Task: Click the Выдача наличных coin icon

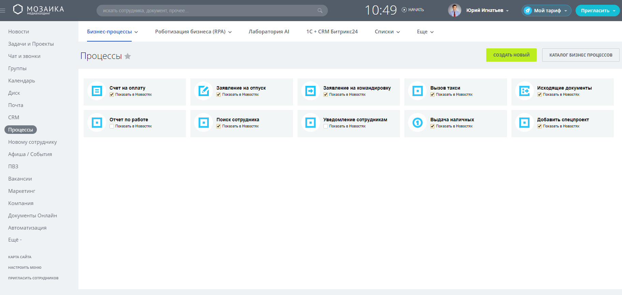Action: tap(418, 123)
